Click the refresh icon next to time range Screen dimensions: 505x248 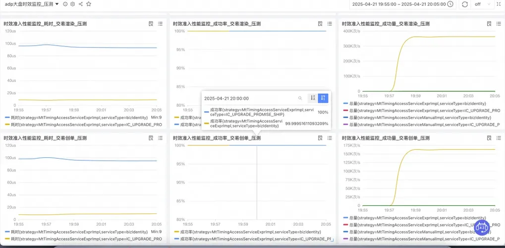click(465, 4)
